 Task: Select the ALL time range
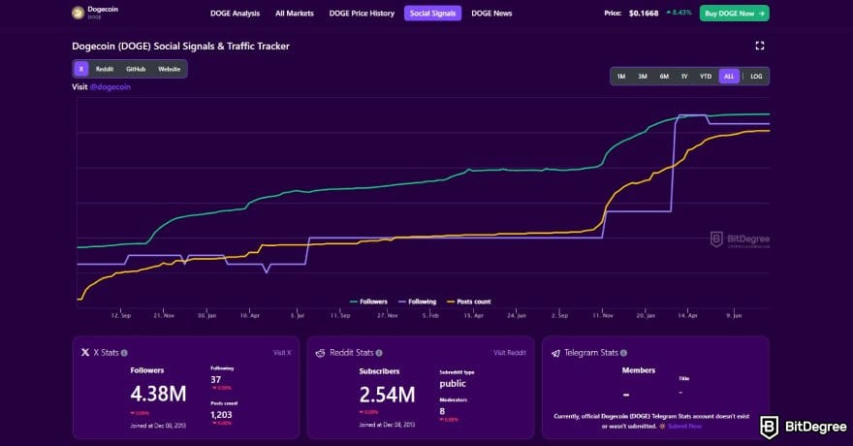coord(729,77)
